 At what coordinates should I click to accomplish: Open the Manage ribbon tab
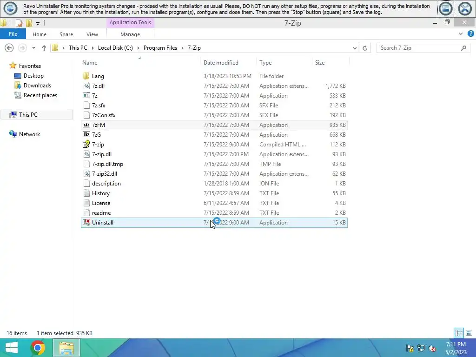click(x=130, y=34)
